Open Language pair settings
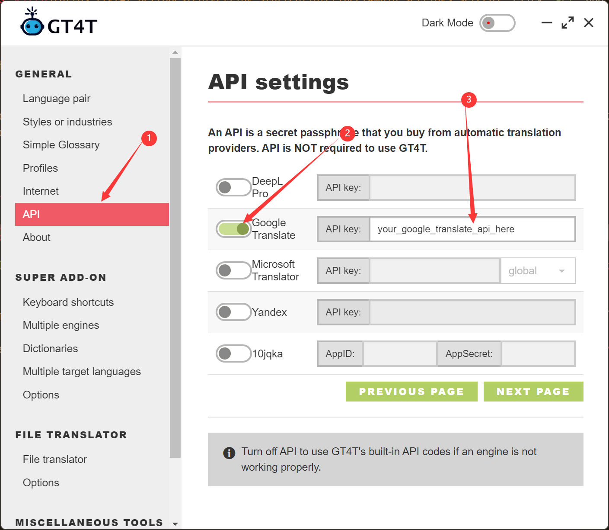Image resolution: width=609 pixels, height=530 pixels. pos(57,99)
